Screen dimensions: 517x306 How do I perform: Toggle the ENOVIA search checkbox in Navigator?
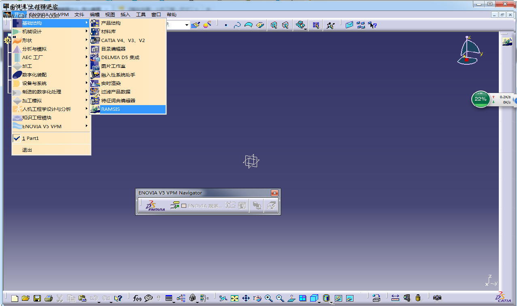point(184,206)
